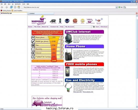The image size is (138, 110).
Task: Click the gas icon beside Gas savings row
Action: pos(33,45)
